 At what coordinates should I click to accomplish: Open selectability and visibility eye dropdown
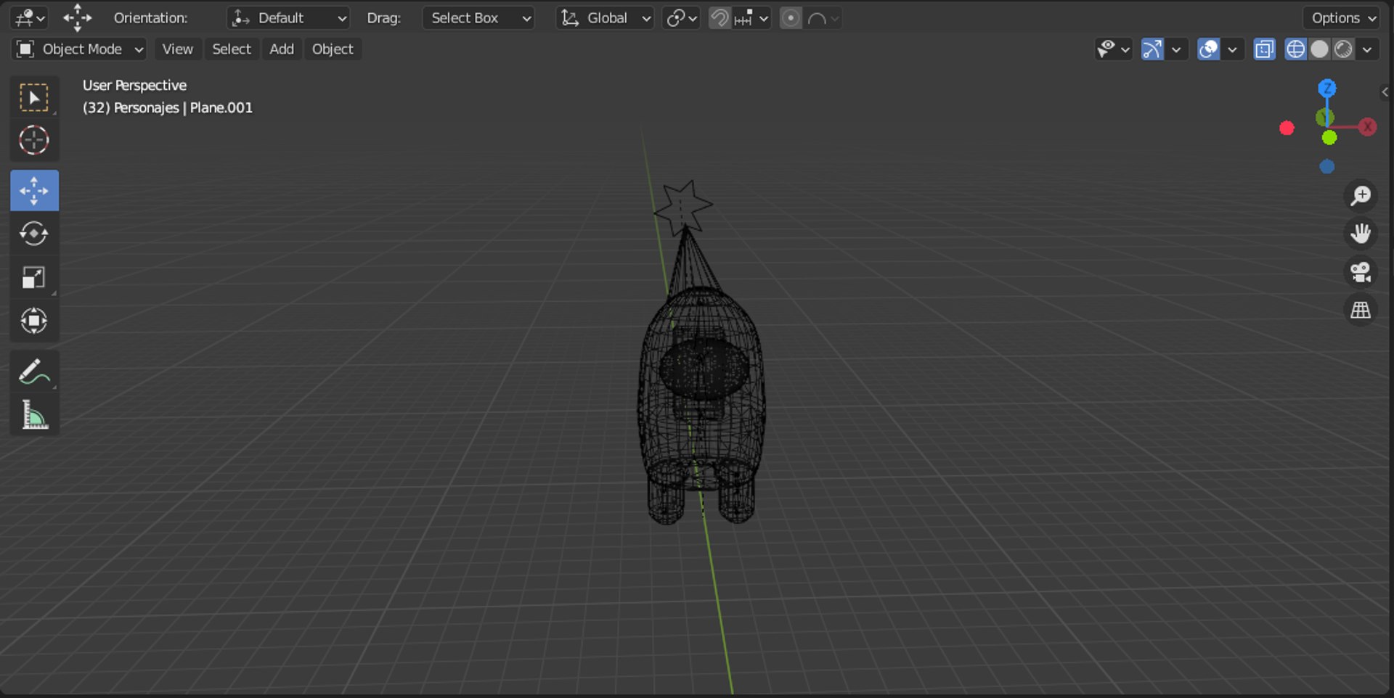pos(1113,49)
